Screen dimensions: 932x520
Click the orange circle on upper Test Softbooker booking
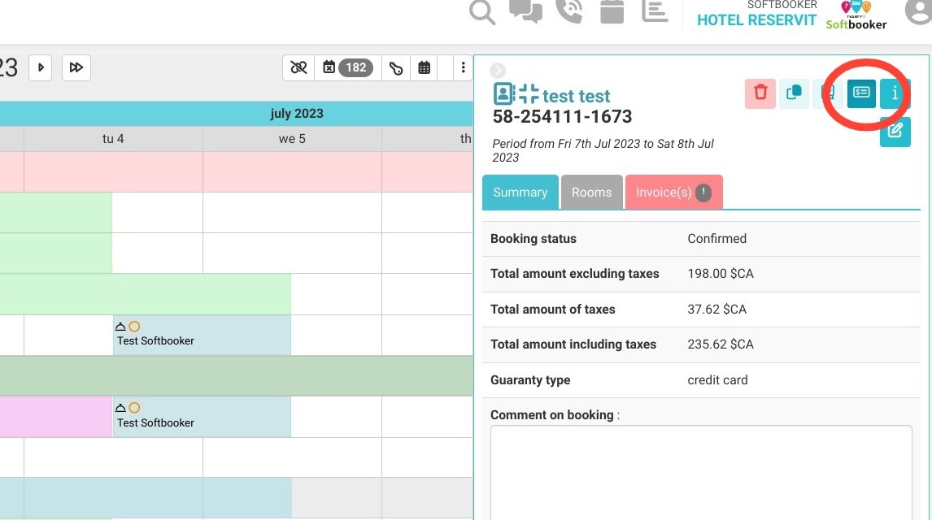pos(134,327)
